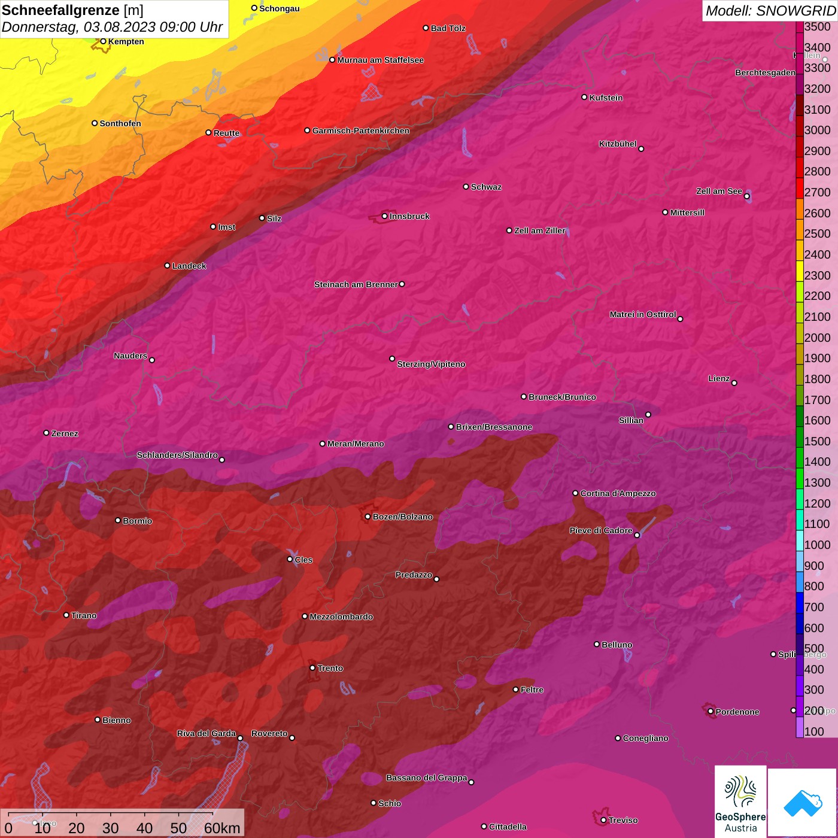Click the Conegliano label
Screen dimensions: 838x838
coord(645,738)
